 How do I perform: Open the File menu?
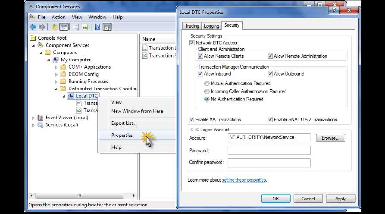(x=41, y=17)
